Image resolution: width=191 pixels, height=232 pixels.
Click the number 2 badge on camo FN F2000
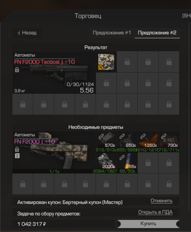point(17,156)
